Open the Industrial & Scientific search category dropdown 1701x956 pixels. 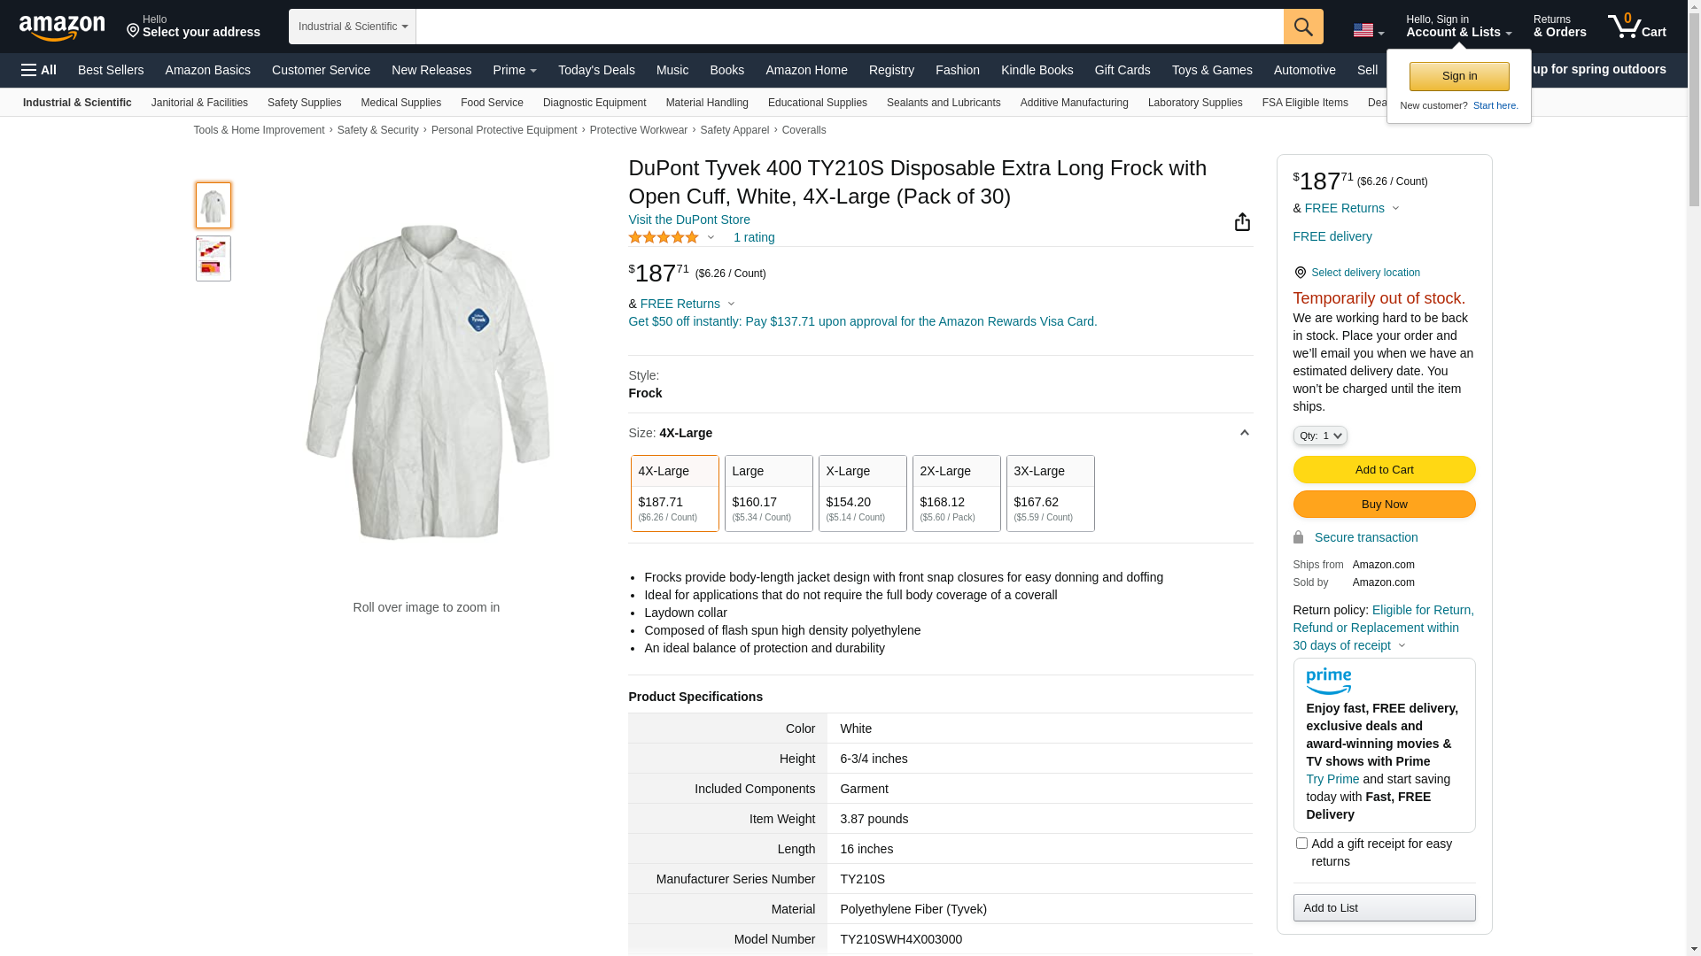point(352,27)
